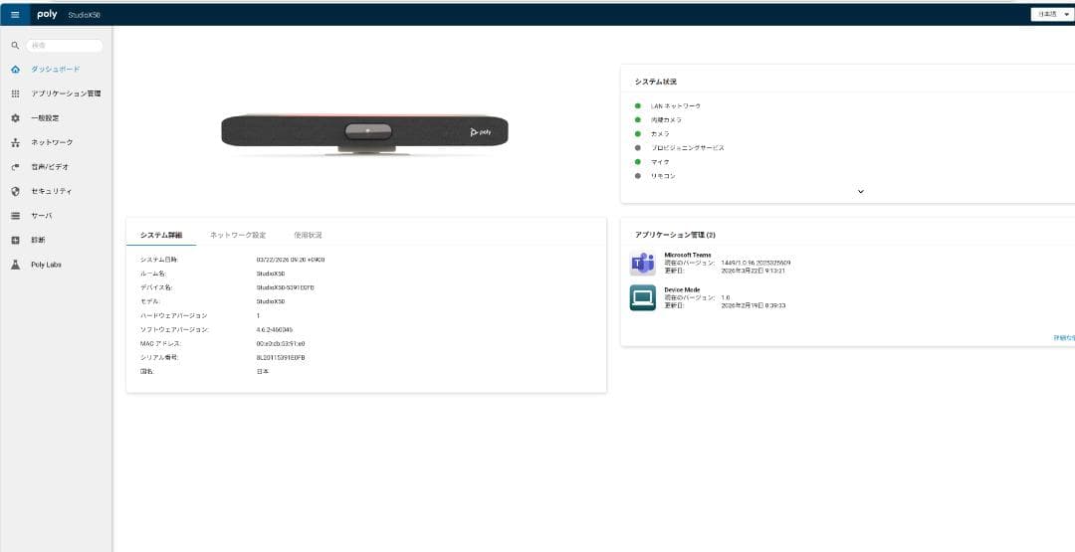
Task: Expand the システム状況 list with the chevron
Action: (860, 192)
